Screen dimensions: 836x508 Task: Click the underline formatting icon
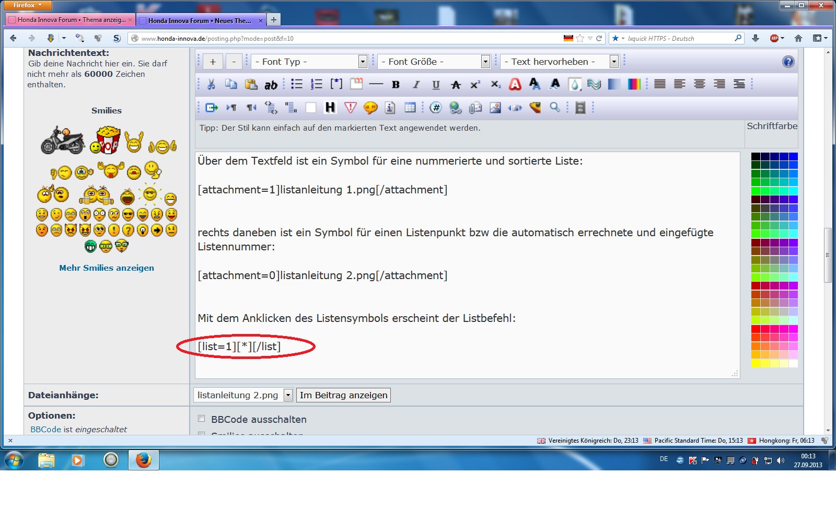click(x=436, y=85)
